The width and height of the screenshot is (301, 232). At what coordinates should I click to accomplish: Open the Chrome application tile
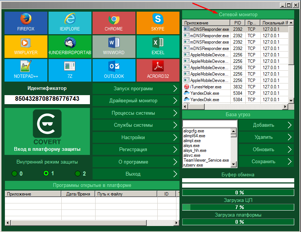point(114,23)
